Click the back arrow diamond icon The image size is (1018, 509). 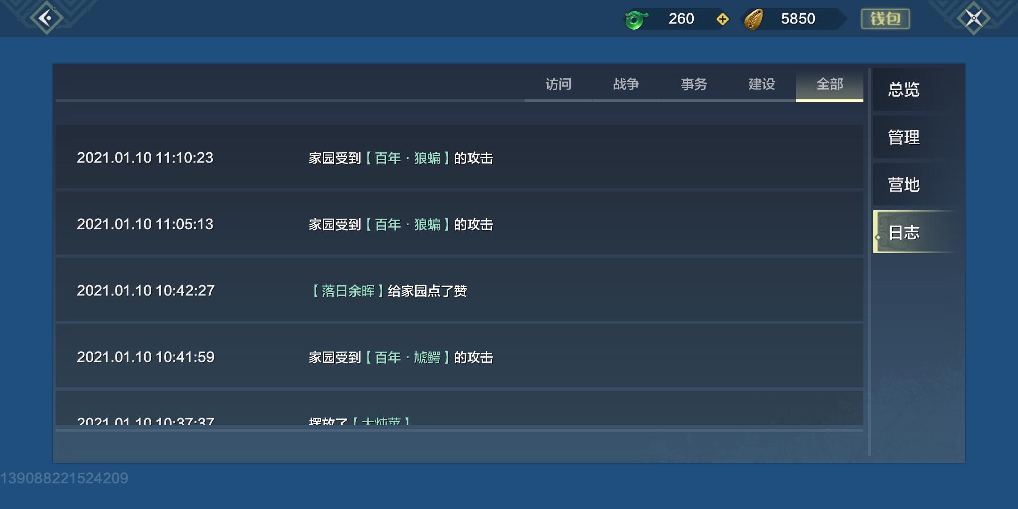tap(46, 18)
